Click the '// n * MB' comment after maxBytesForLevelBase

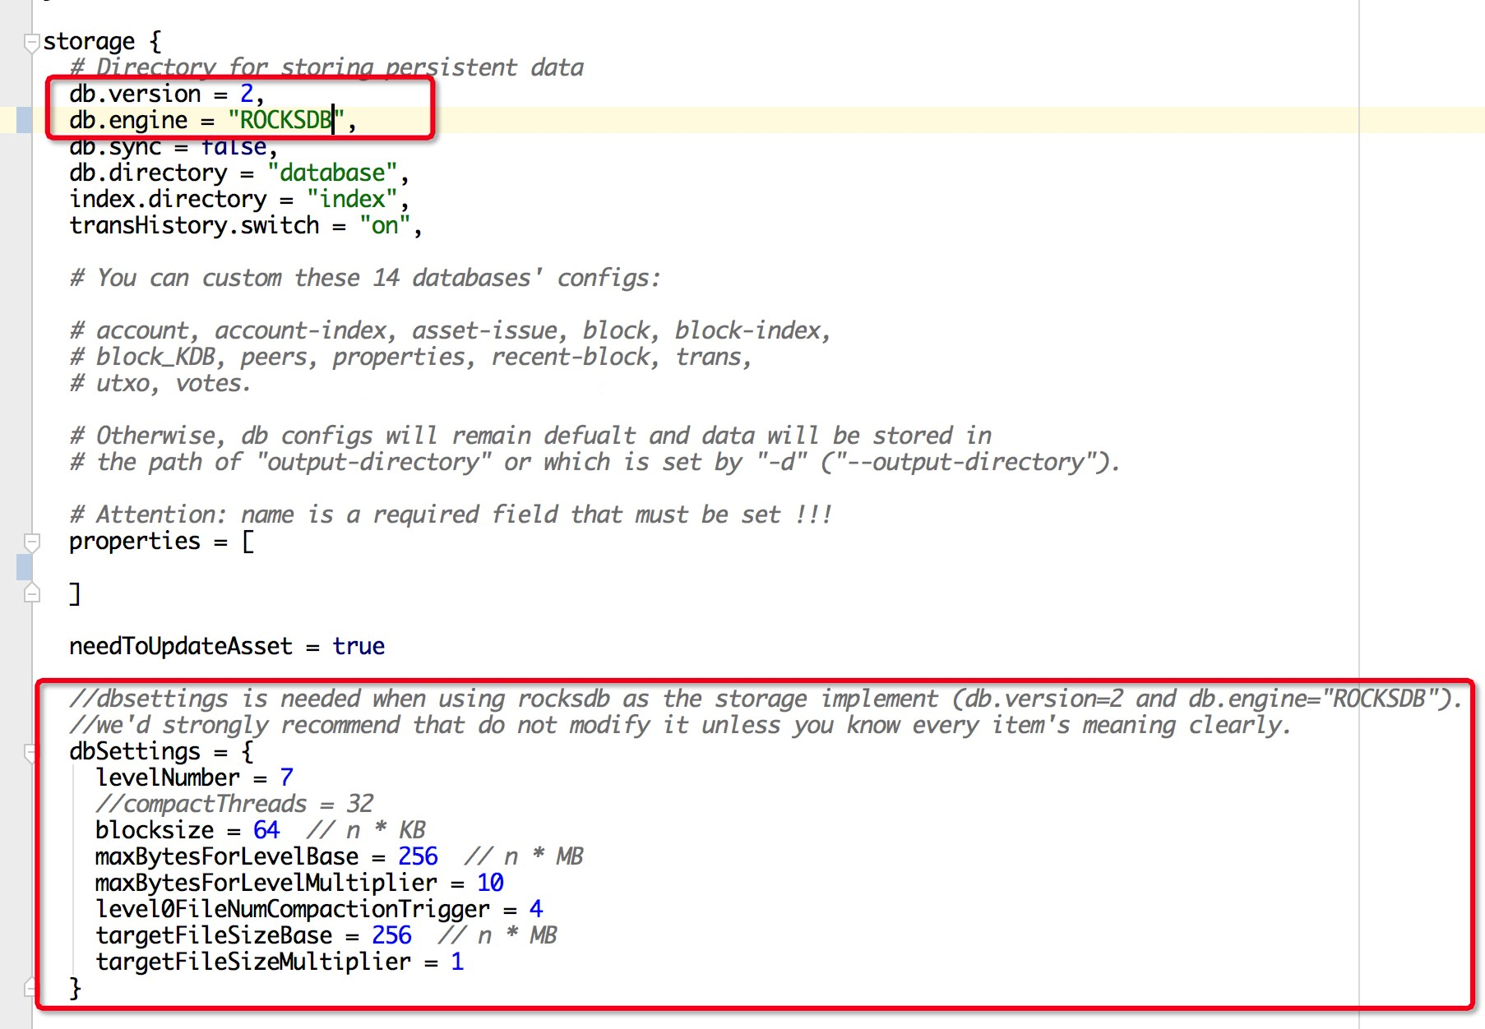(x=524, y=856)
